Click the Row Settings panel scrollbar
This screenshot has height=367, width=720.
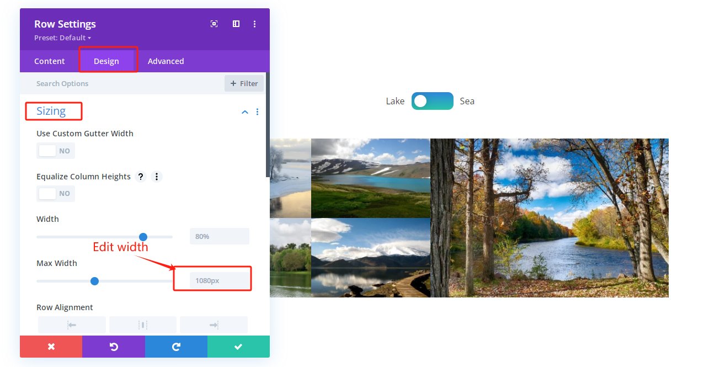tap(268, 125)
